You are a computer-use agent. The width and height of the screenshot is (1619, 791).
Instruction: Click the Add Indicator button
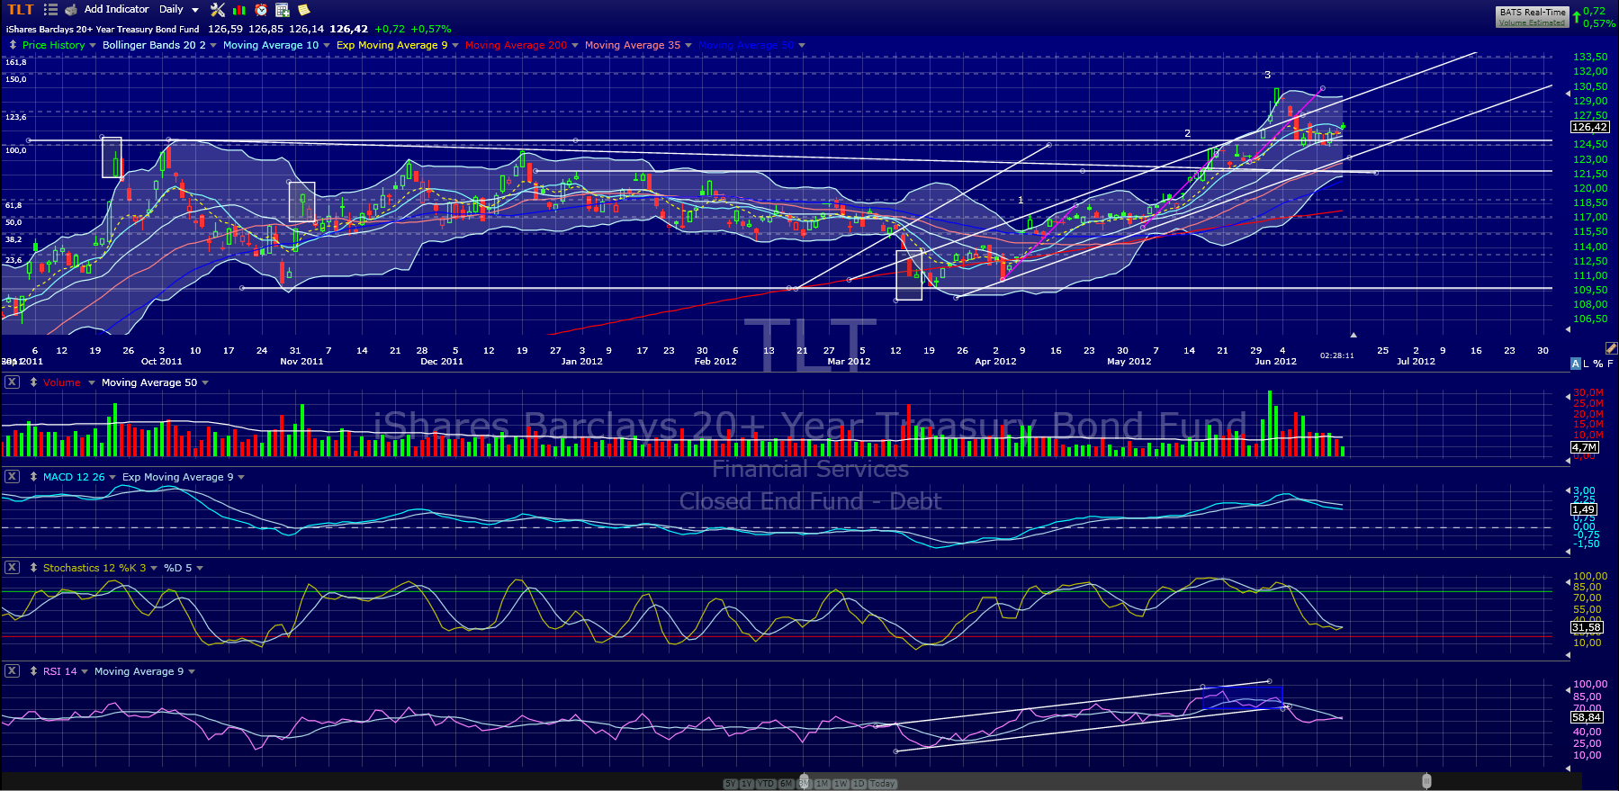116,9
